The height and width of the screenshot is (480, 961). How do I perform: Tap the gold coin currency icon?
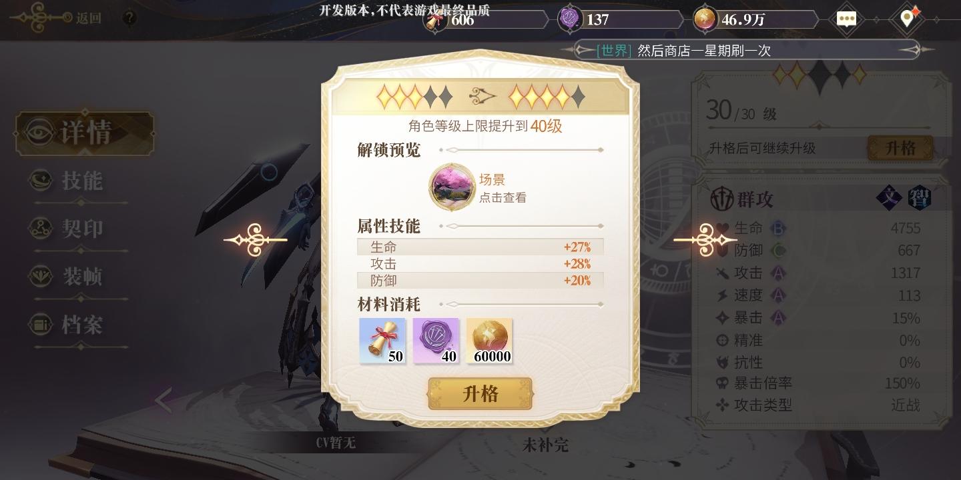tap(705, 19)
